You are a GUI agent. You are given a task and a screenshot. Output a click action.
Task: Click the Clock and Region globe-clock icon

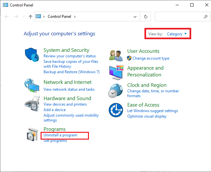(x=116, y=91)
